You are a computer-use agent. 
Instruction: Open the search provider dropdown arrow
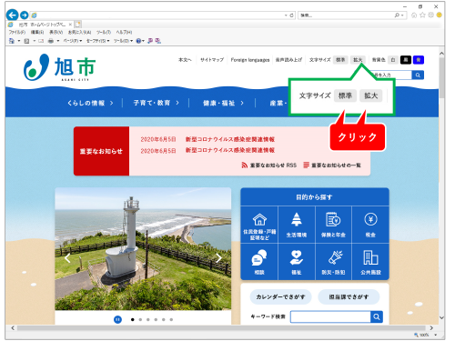coord(402,15)
